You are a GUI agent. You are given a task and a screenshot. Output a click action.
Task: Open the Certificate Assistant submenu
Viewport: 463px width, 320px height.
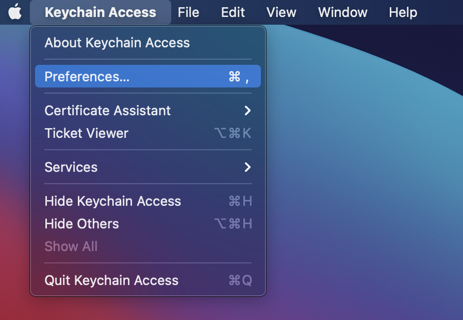(108, 111)
